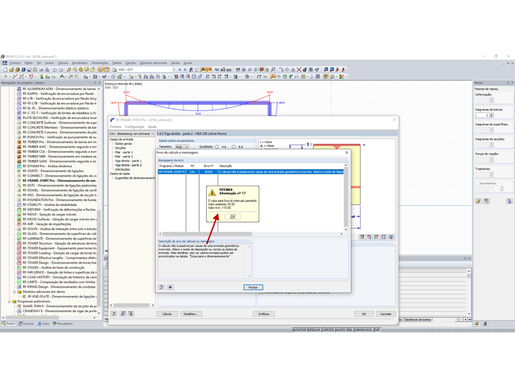Click the GRELHA status bar toggle
Screen dimensions: 515x386
[x=314, y=330]
